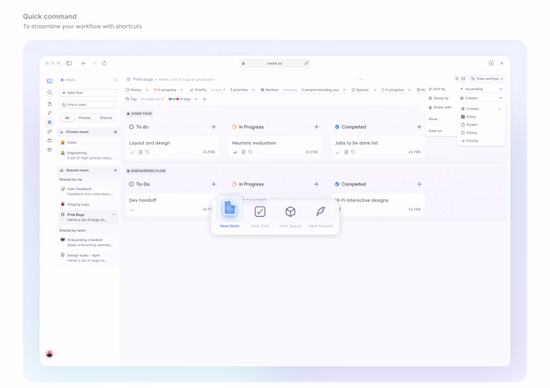Switch to the Private views tab

tap(85, 118)
